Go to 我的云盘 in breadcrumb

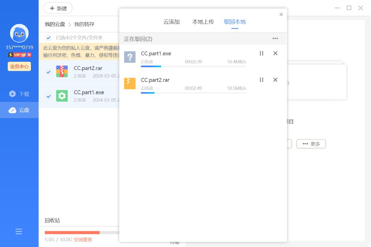(55, 24)
